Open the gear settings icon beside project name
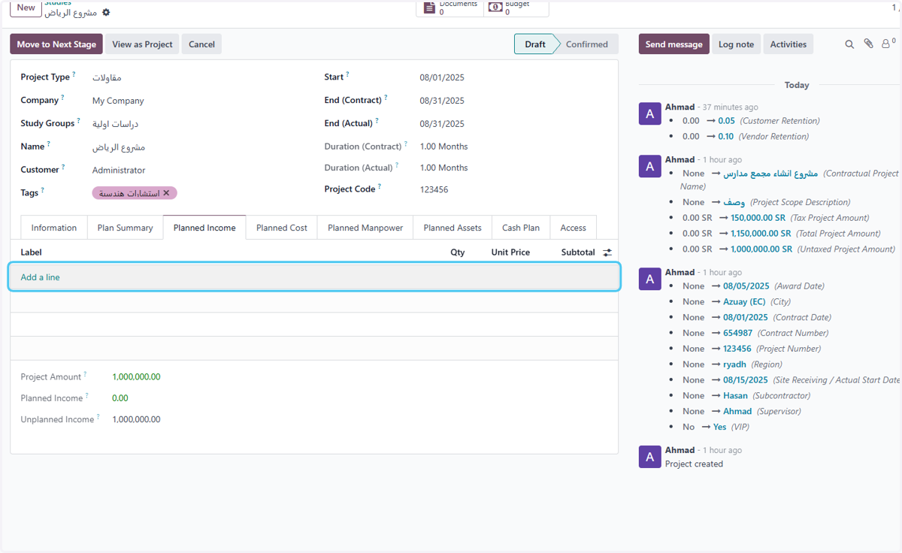 (x=106, y=13)
